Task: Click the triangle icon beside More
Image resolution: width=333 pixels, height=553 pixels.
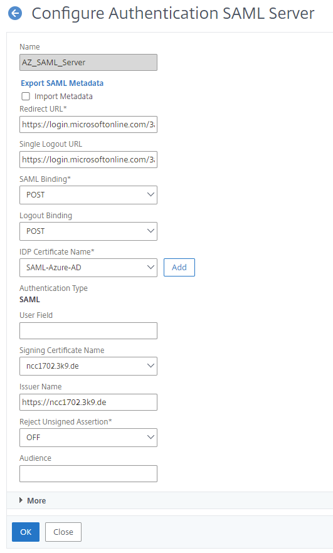Action: click(x=21, y=500)
